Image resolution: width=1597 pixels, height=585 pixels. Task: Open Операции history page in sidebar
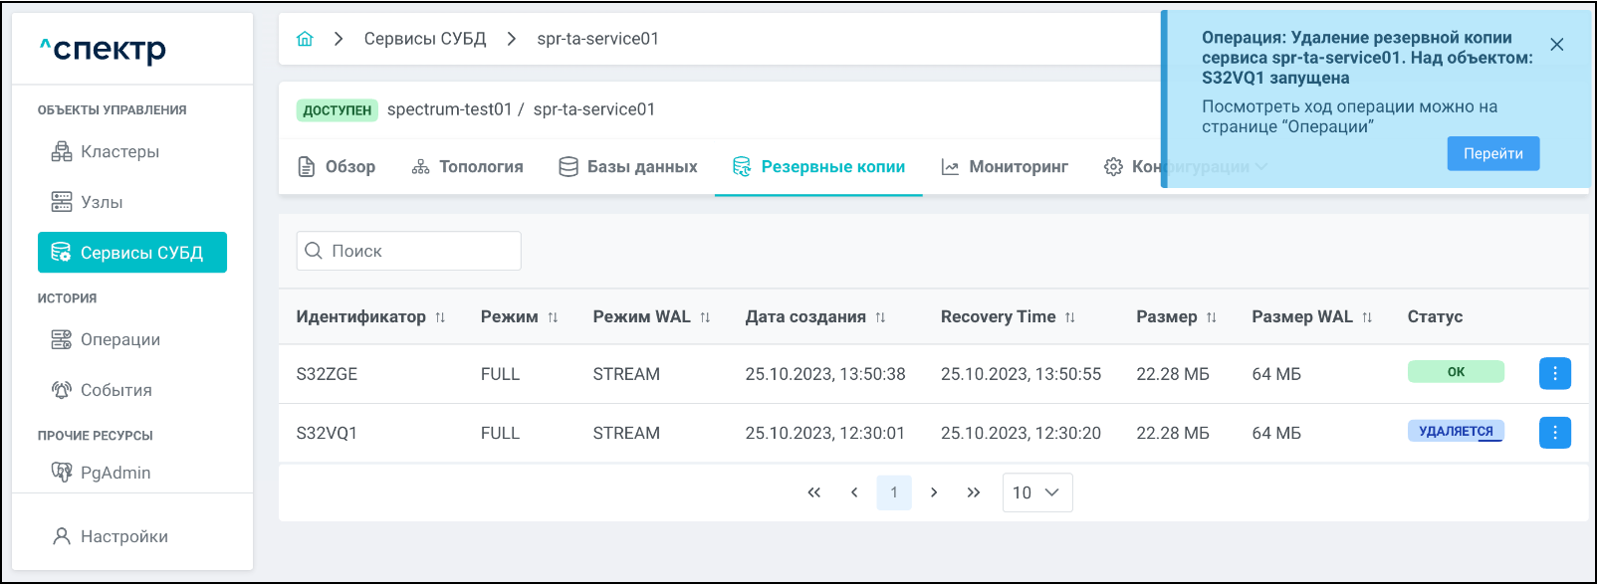pos(119,339)
